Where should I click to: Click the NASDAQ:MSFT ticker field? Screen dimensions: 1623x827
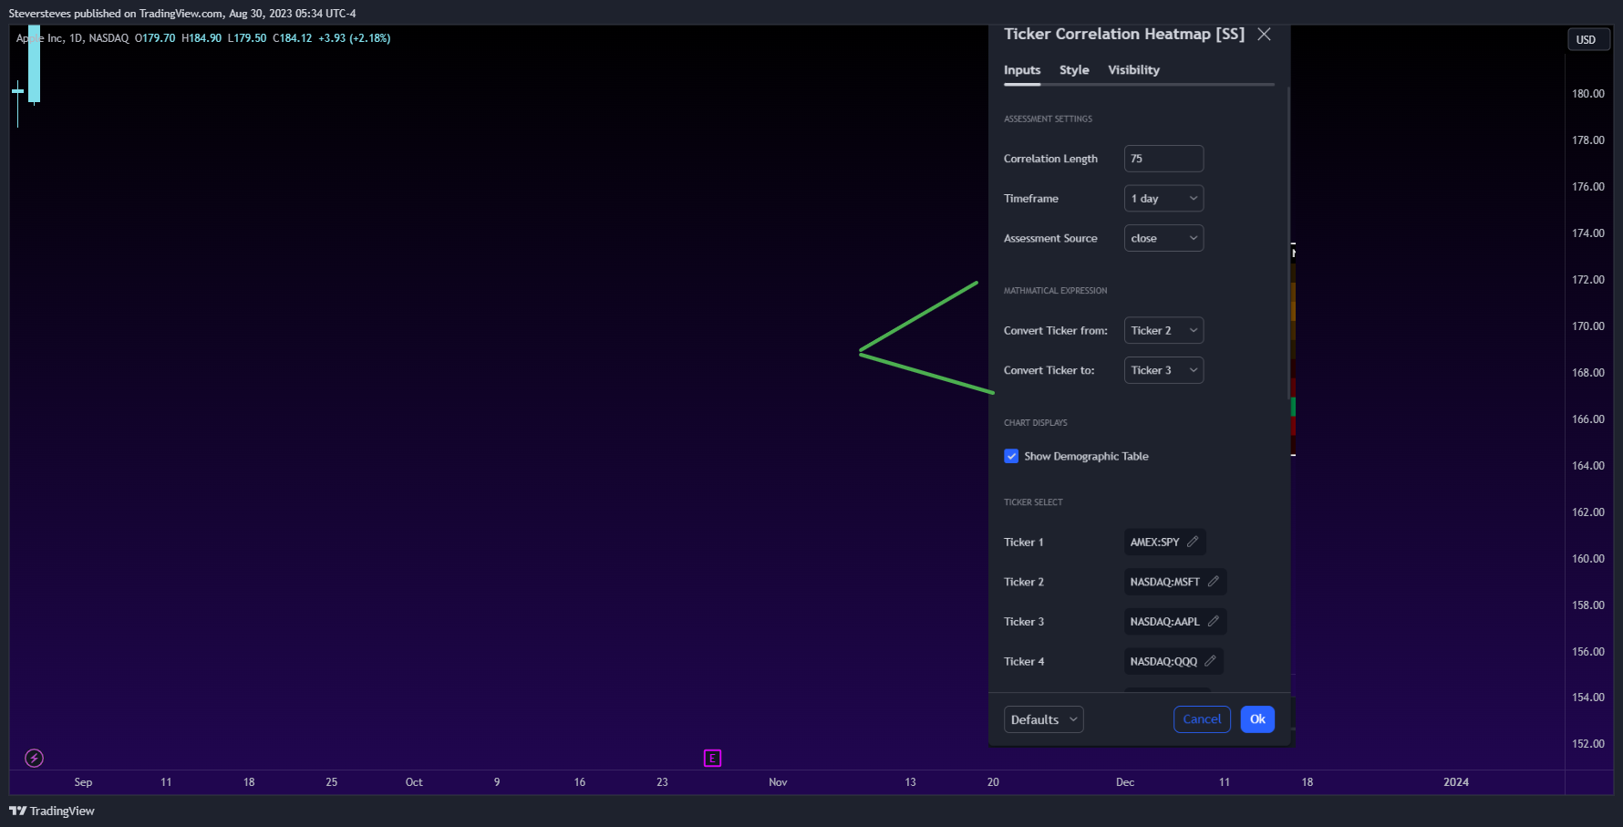click(1175, 582)
